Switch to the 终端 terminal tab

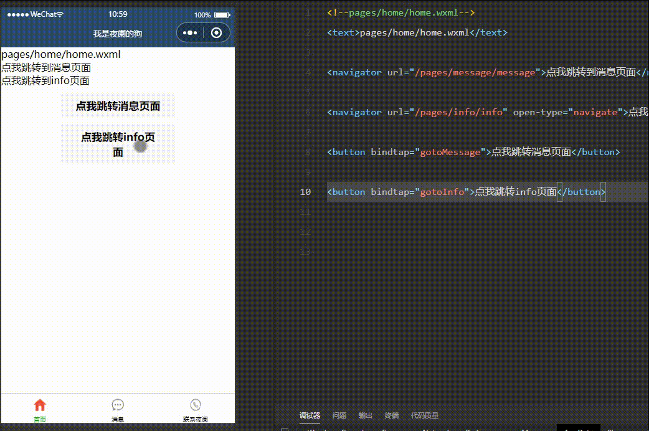point(392,415)
